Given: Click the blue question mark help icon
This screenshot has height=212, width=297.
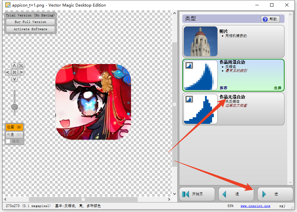Looking at the screenshot, I should click(265, 19).
